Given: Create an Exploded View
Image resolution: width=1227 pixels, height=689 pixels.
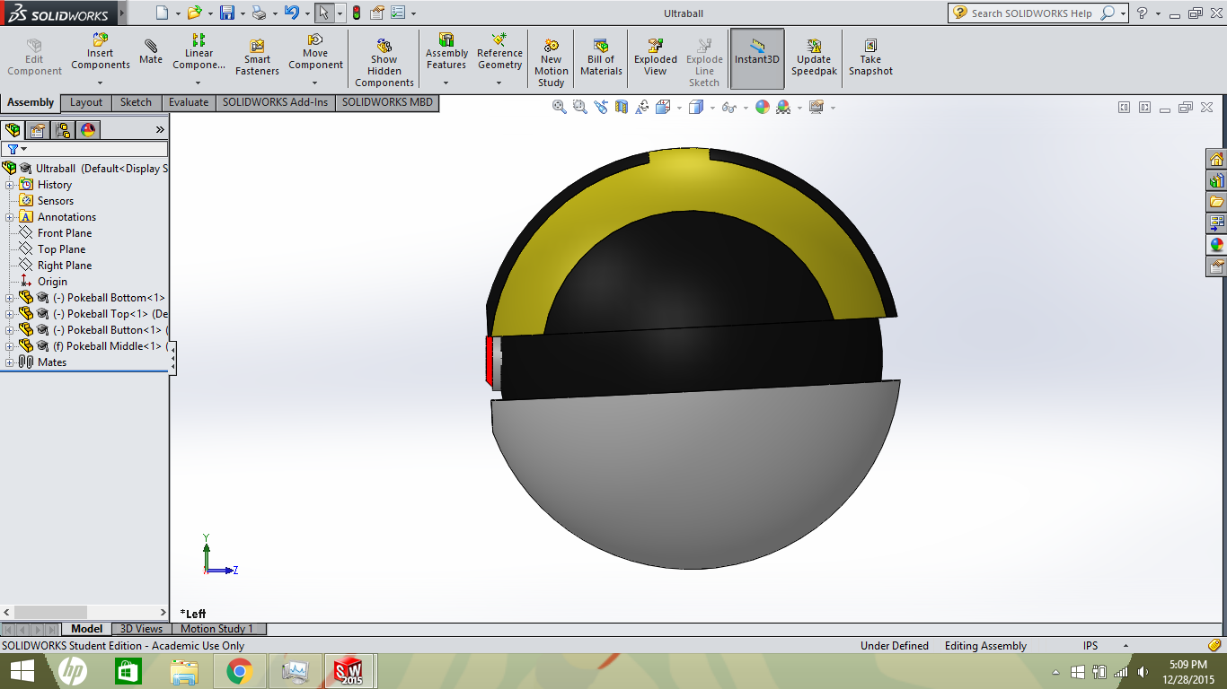Looking at the screenshot, I should 656,57.
